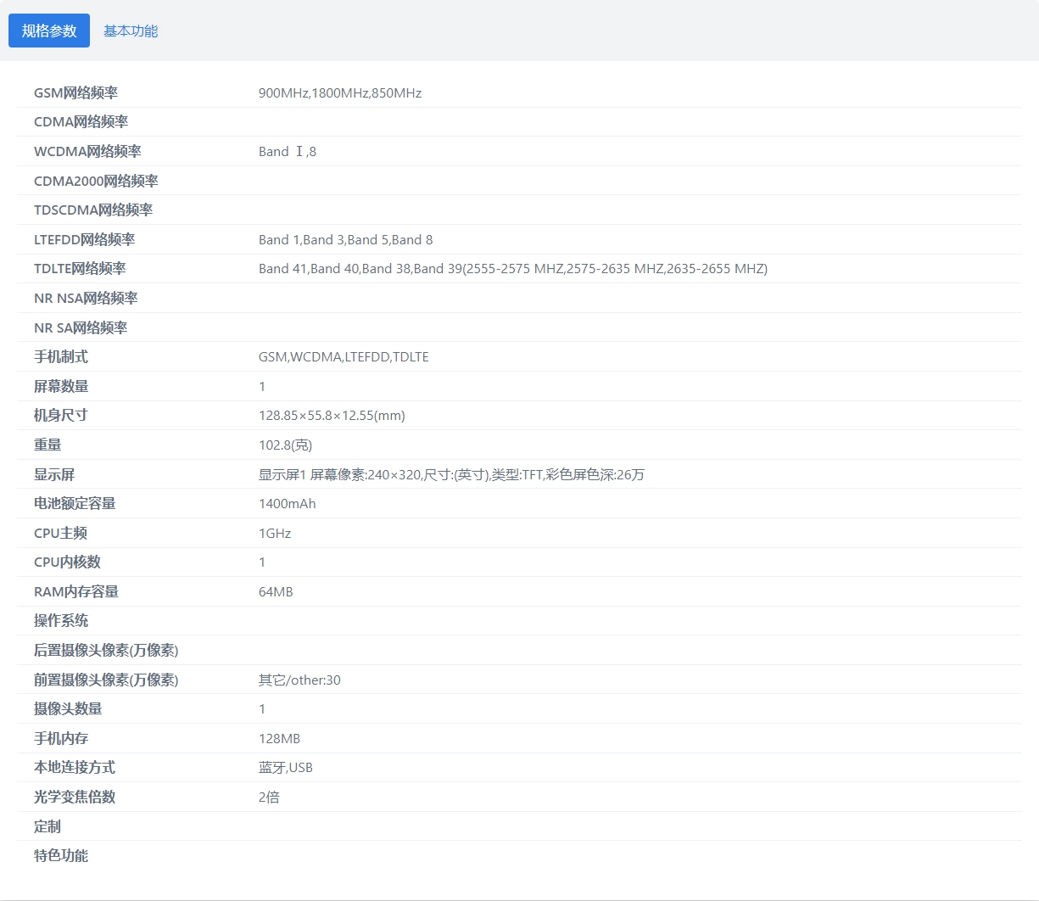Click the 机身尺寸 label
This screenshot has width=1039, height=901.
[x=61, y=415]
